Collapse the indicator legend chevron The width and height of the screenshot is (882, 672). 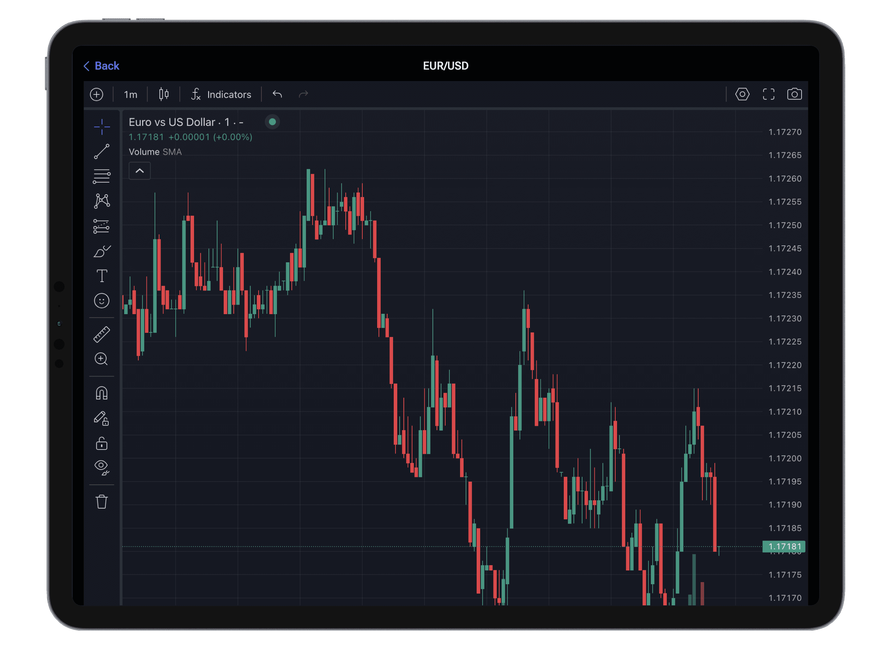click(140, 171)
